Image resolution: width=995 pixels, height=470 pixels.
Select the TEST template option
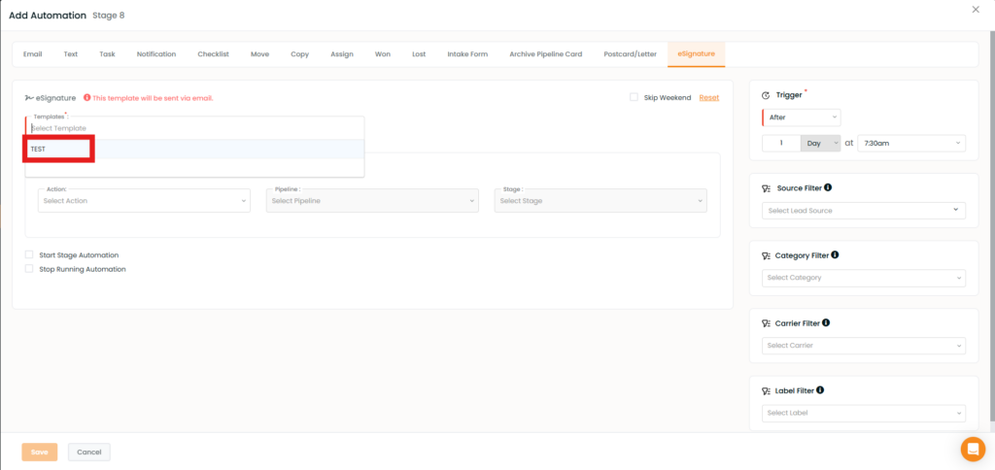39,149
